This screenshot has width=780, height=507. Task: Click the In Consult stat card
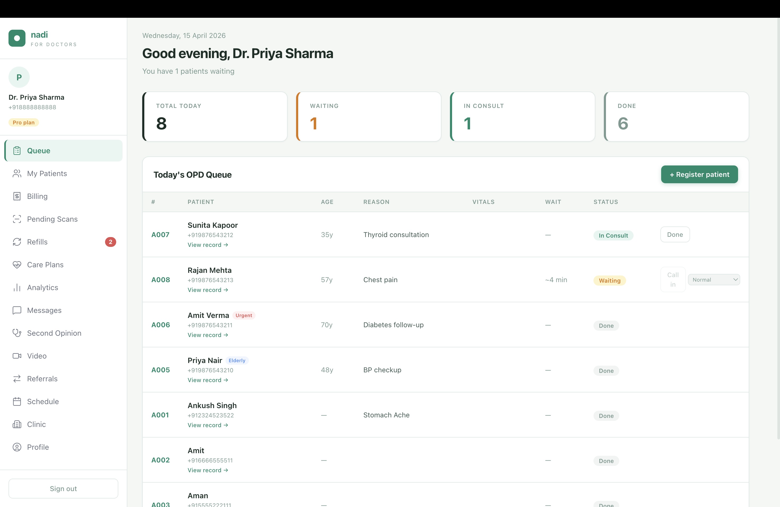pyautogui.click(x=522, y=117)
